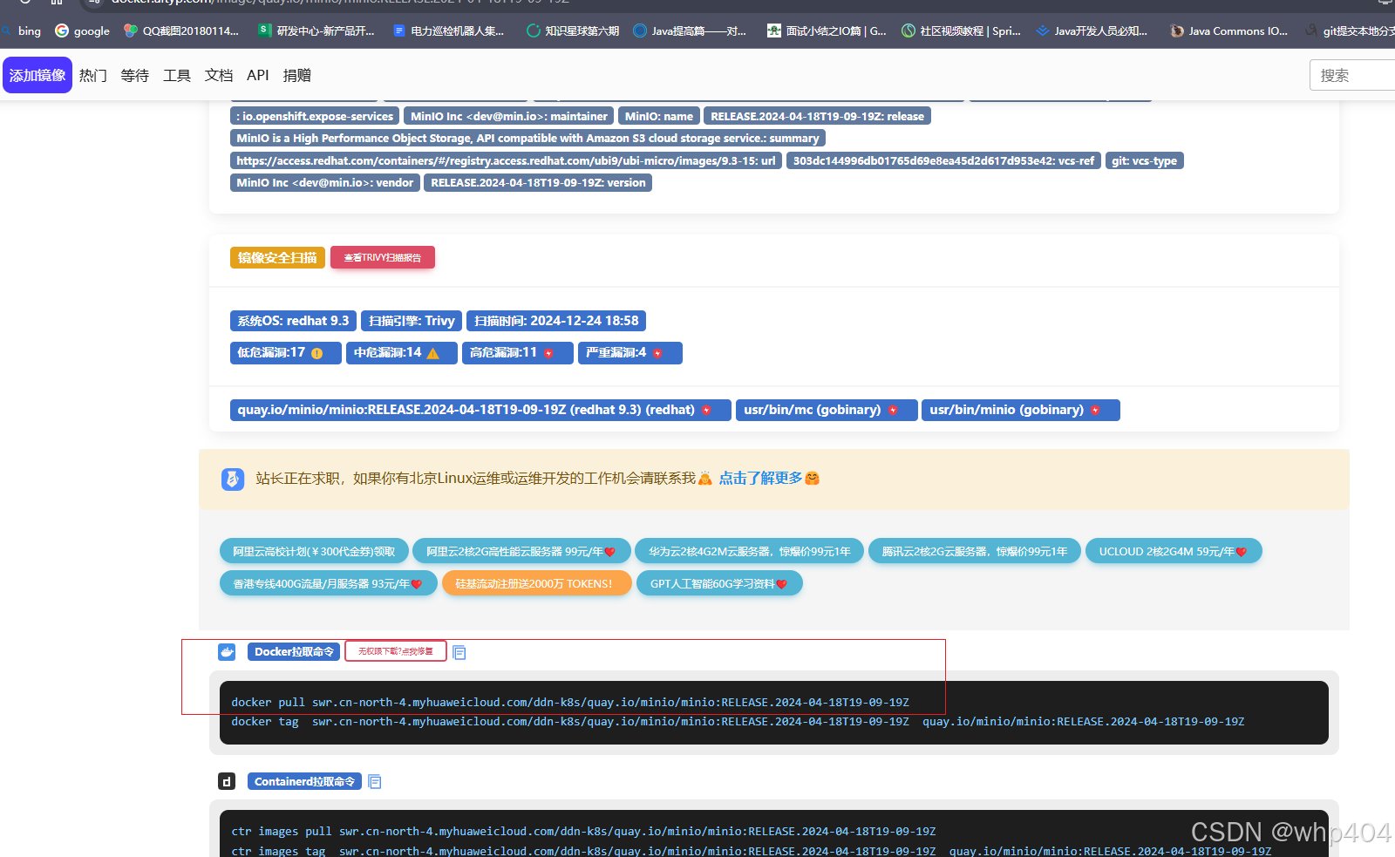Image resolution: width=1395 pixels, height=857 pixels.
Task: Open the 腾讯云2核2G云服务器 promo
Action: coord(975,551)
